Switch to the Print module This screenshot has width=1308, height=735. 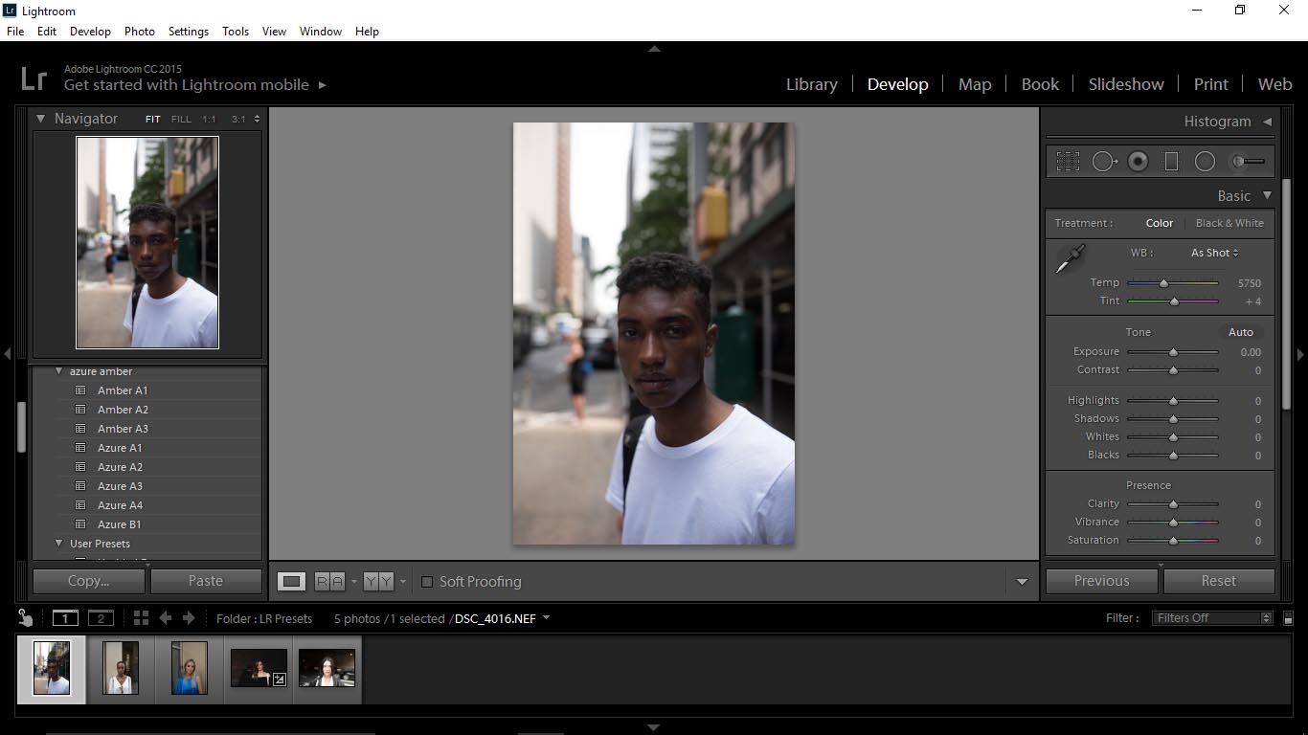tap(1210, 84)
